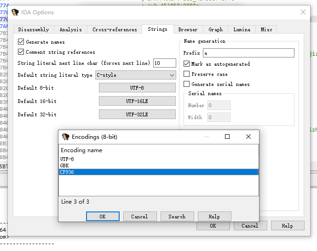
Task: Select the Graph tab
Action: coord(215,29)
